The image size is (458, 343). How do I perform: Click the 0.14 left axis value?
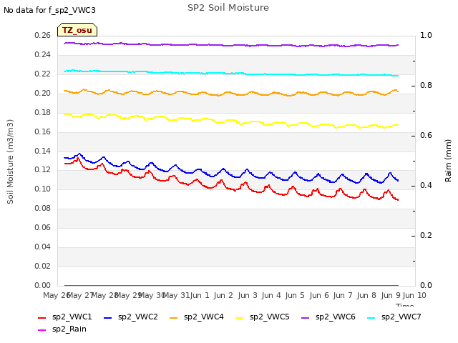[x=43, y=151]
